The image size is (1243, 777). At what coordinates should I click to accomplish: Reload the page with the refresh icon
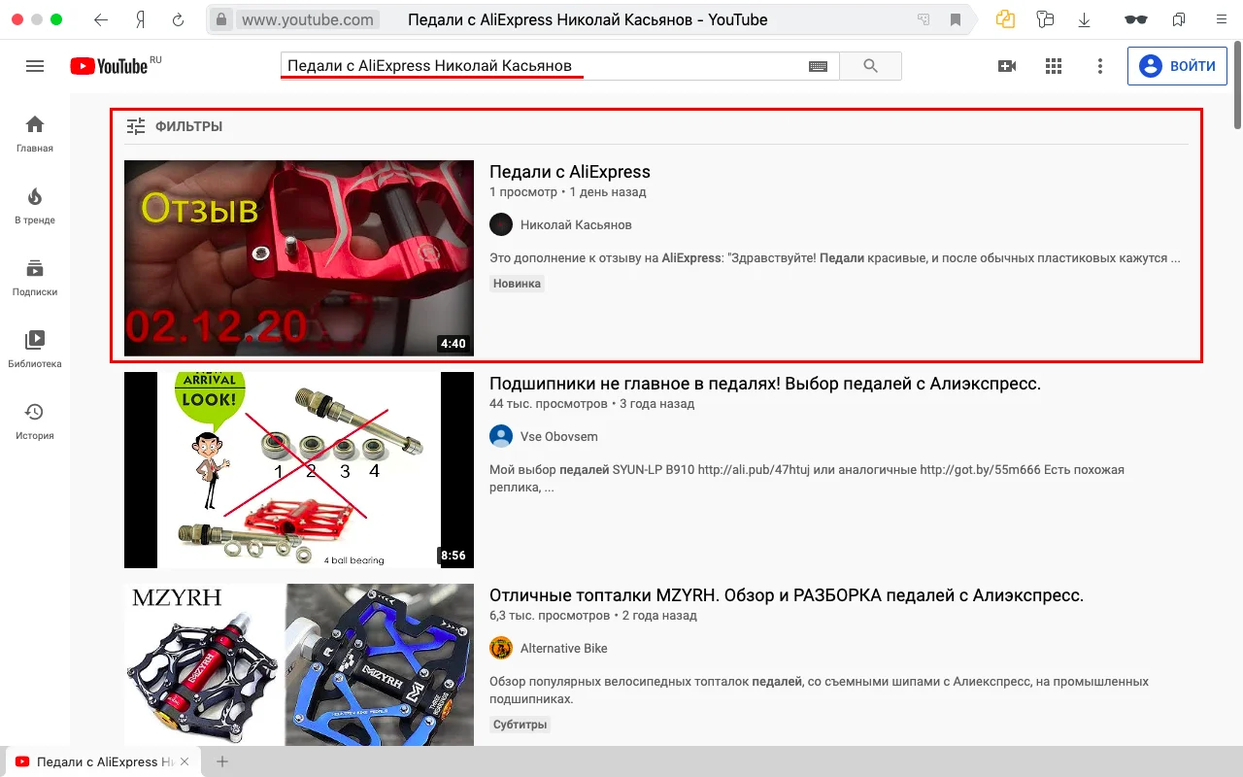pyautogui.click(x=178, y=19)
